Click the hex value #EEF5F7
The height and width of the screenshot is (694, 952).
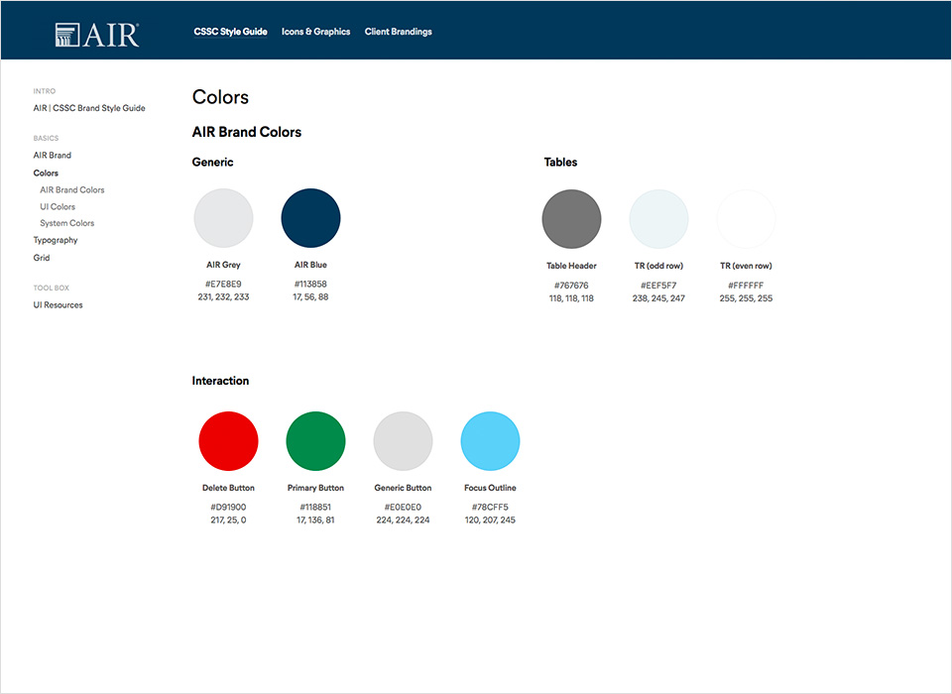click(x=658, y=286)
